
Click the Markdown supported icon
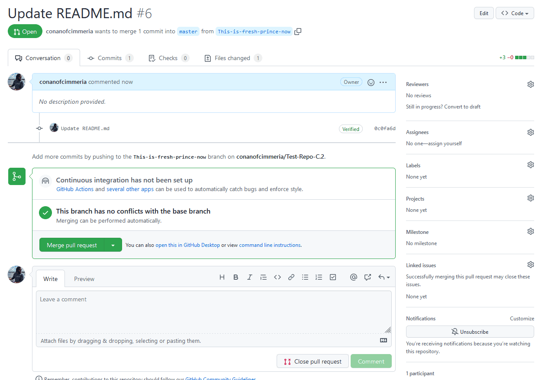pyautogui.click(x=384, y=340)
